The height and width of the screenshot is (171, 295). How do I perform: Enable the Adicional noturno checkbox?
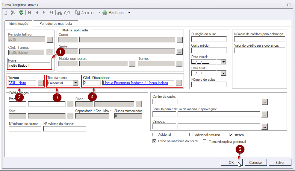(191, 135)
